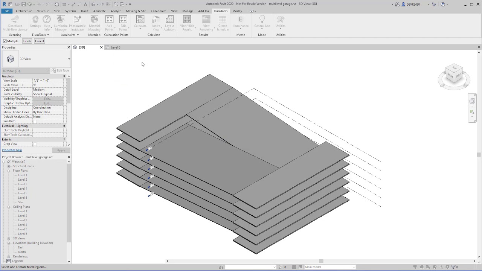
Task: Open the DEVR2430 user account menu
Action: pos(413,4)
